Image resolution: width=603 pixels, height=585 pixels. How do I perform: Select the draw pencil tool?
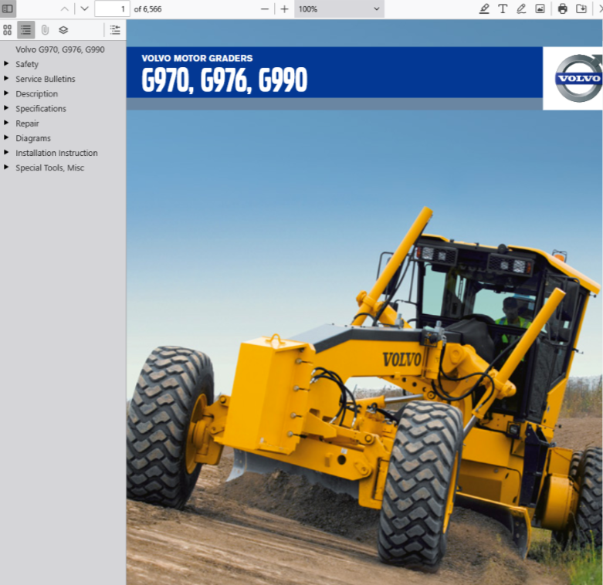coord(521,8)
